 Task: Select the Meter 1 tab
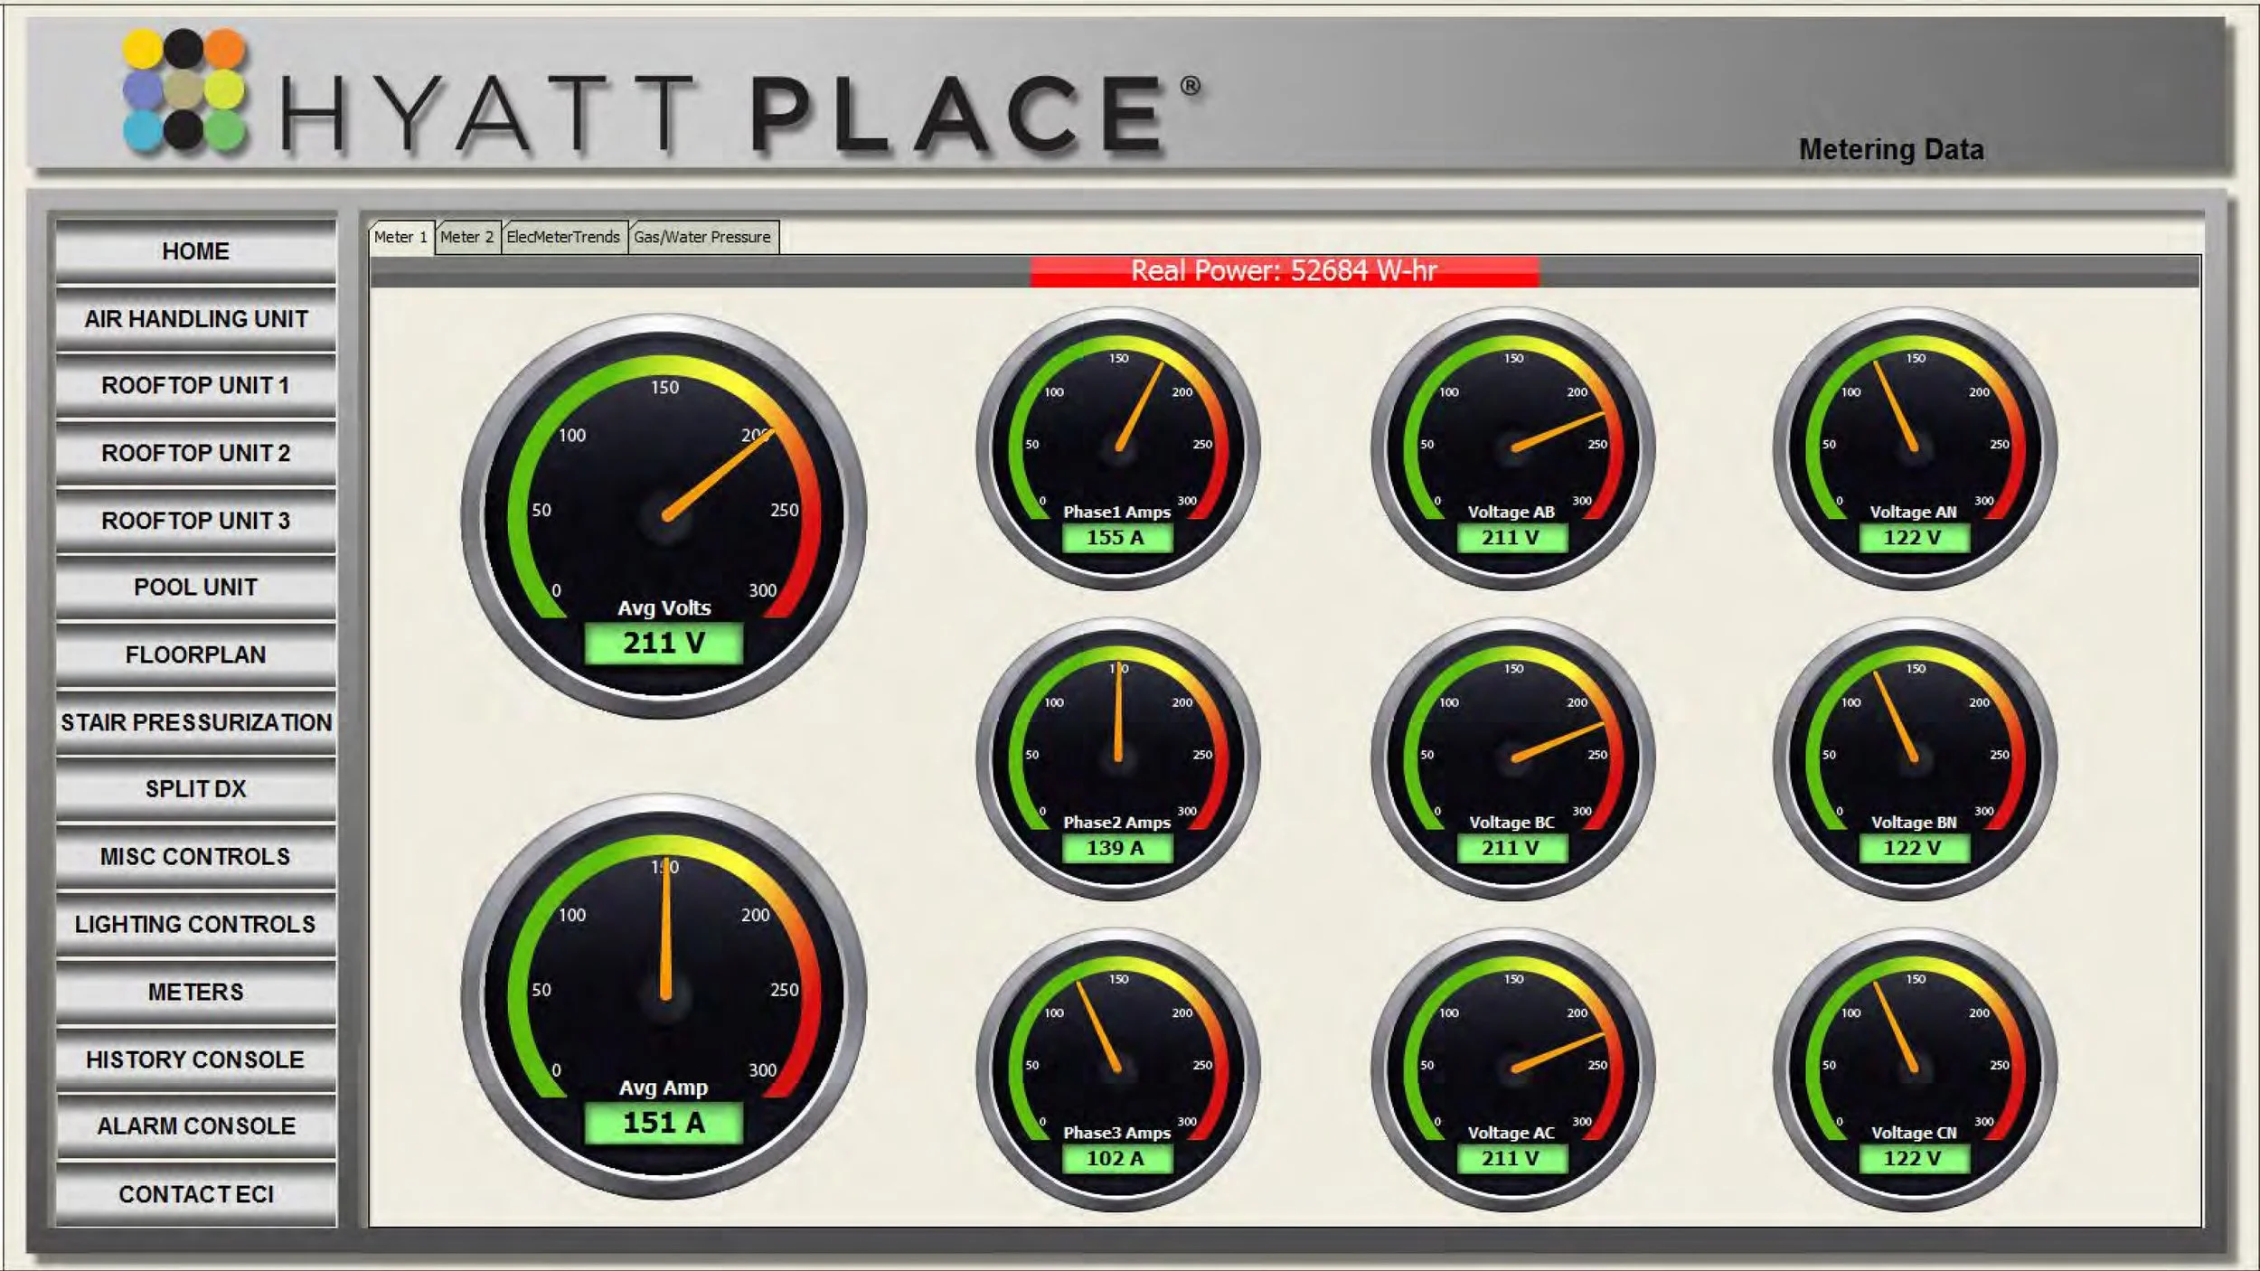click(x=400, y=236)
